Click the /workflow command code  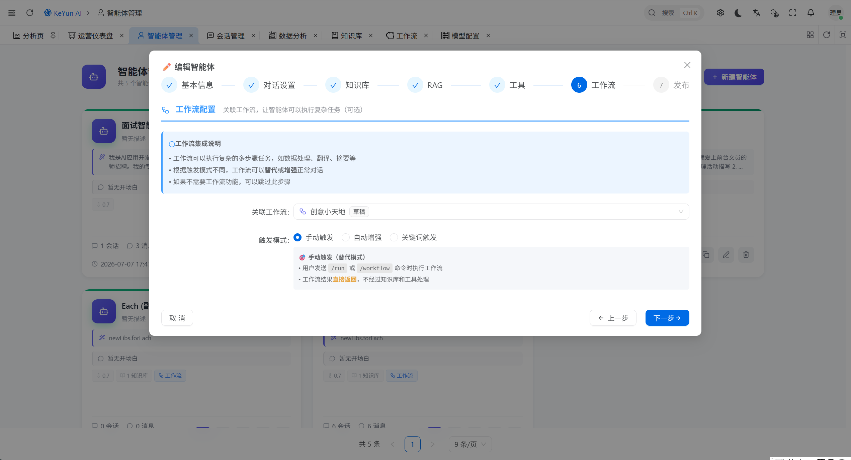click(374, 268)
